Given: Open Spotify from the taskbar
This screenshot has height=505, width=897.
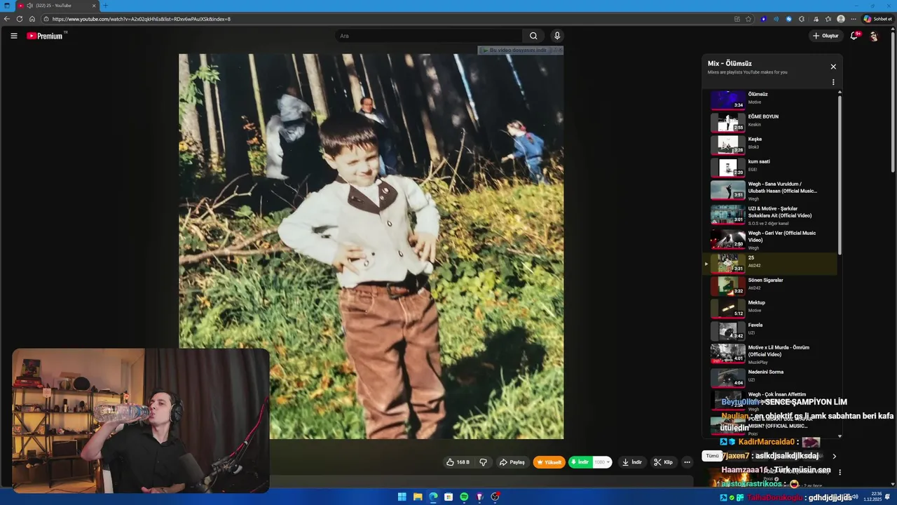Looking at the screenshot, I should [464, 497].
